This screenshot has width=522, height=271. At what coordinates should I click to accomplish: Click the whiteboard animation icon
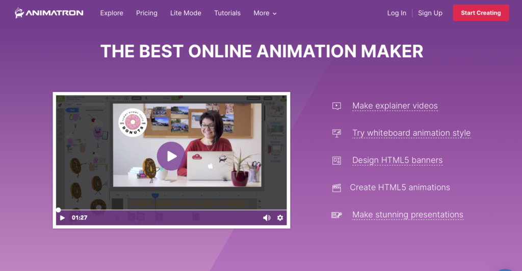point(336,133)
